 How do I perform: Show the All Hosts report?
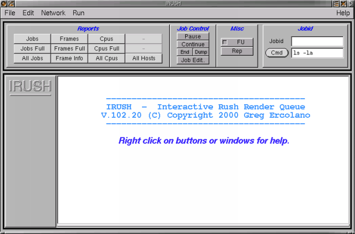coord(144,58)
